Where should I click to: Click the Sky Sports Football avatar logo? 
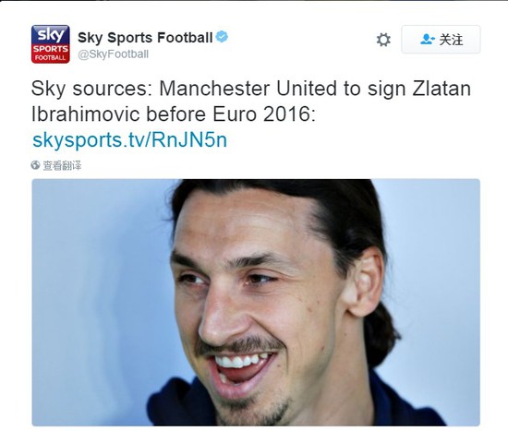(51, 44)
